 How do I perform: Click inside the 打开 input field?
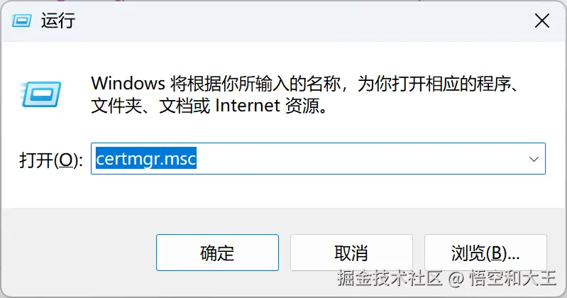(x=318, y=159)
